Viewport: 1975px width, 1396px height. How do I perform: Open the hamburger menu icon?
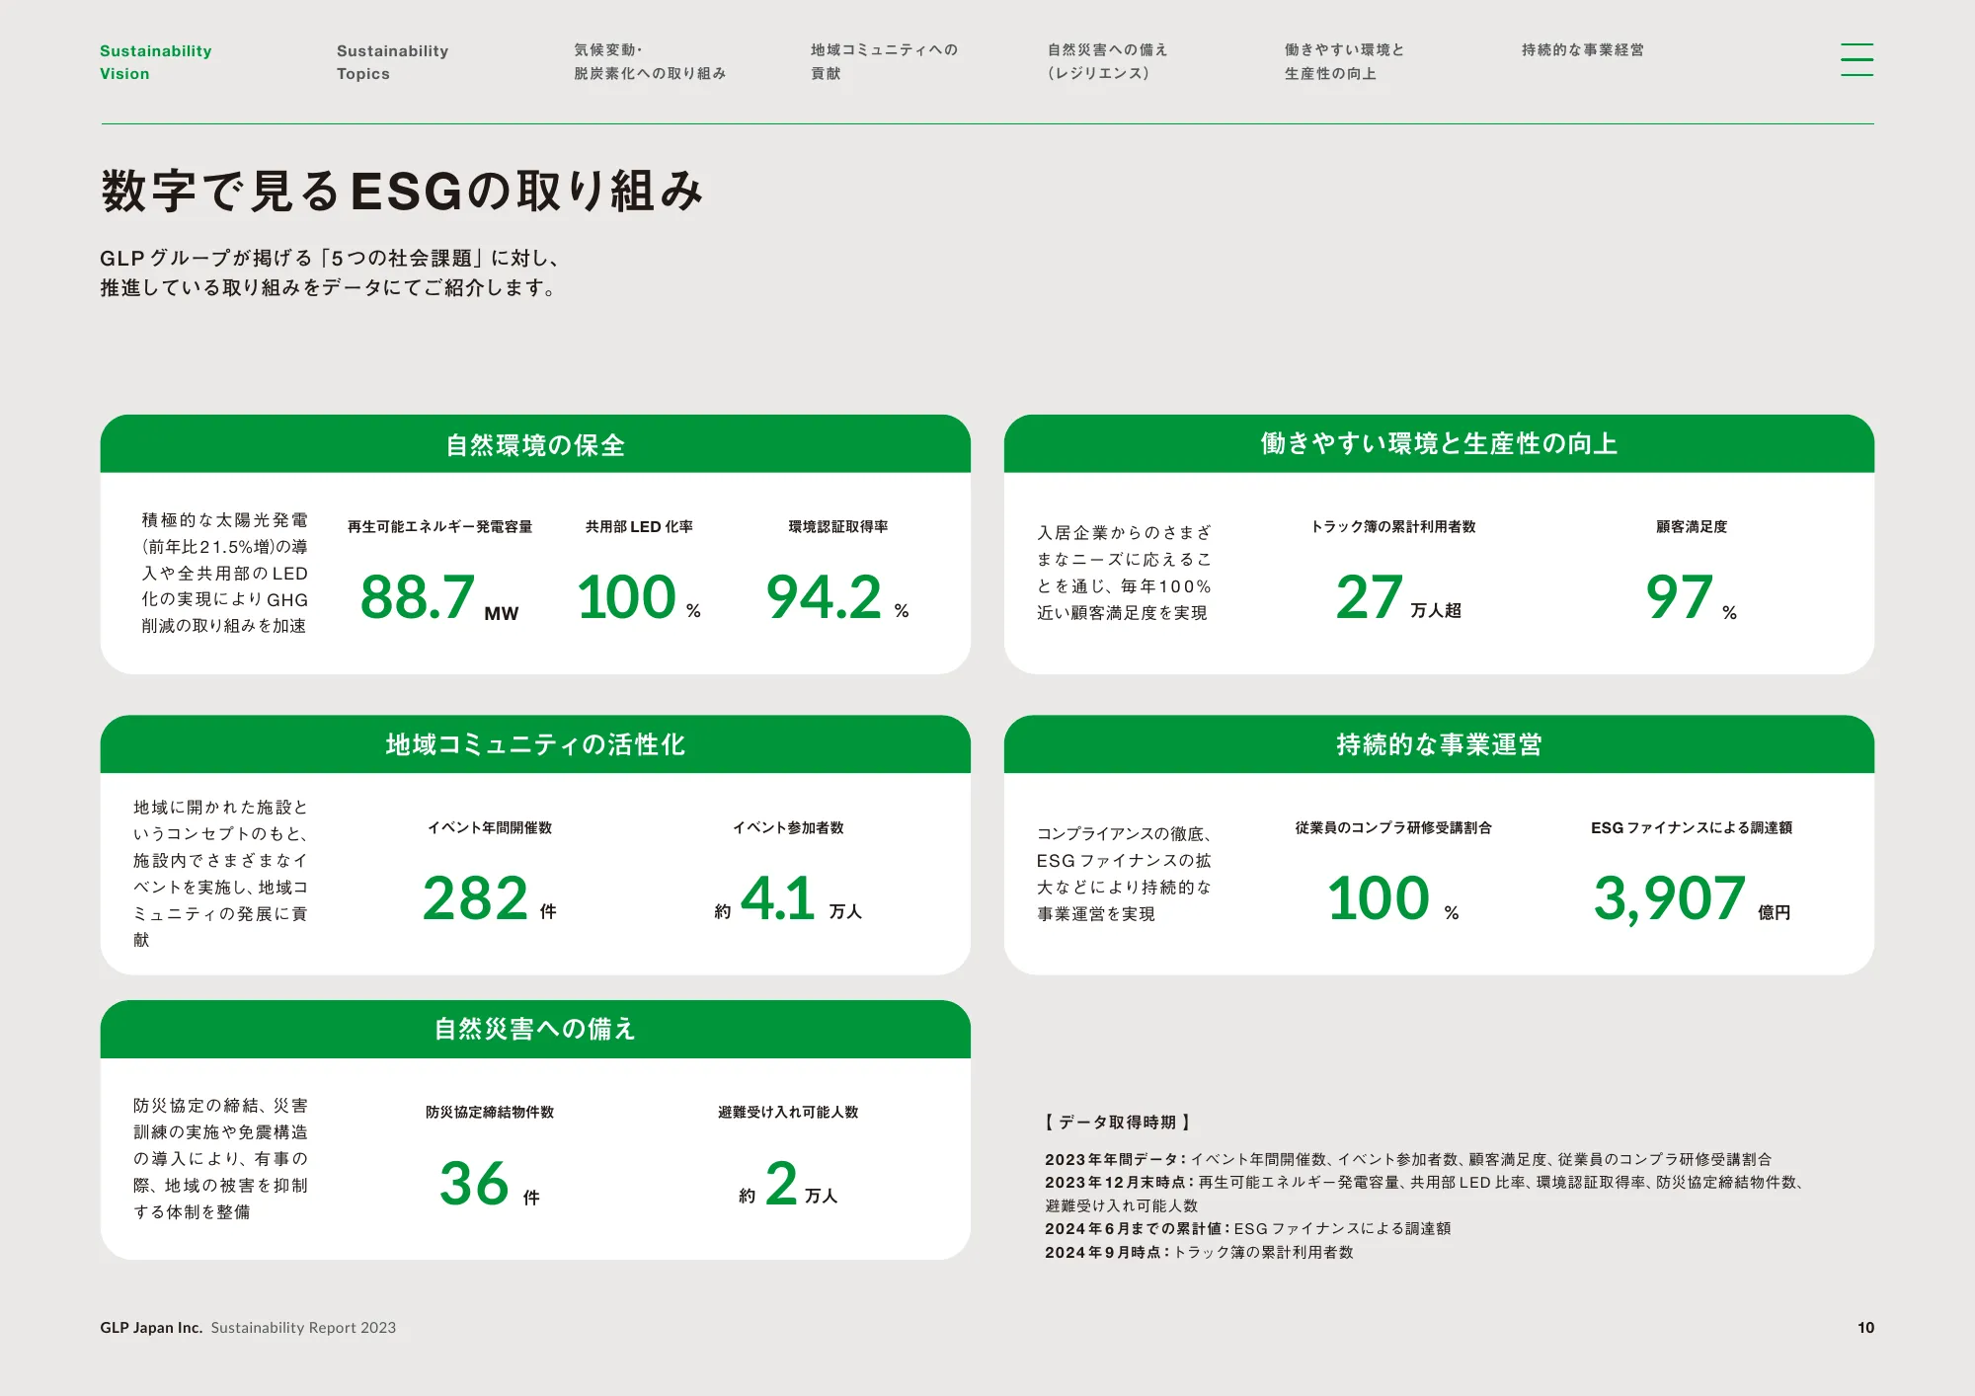1856,59
